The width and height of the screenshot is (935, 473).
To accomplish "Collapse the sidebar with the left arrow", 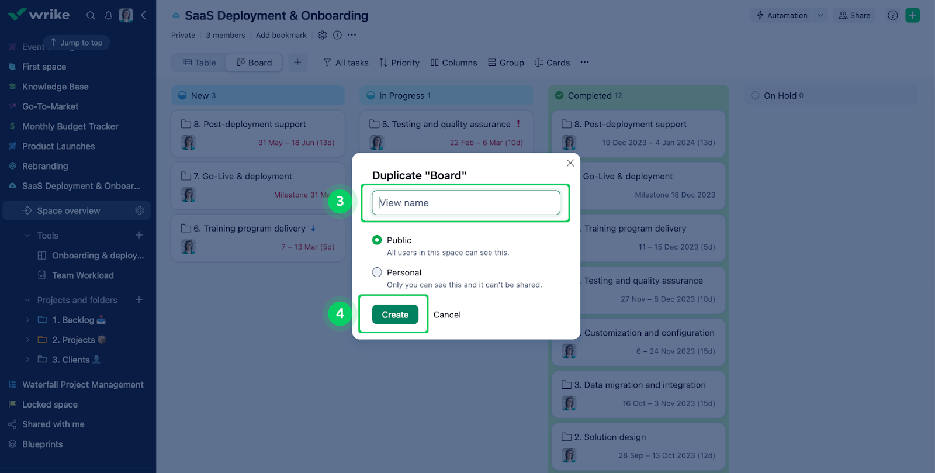I will point(144,15).
